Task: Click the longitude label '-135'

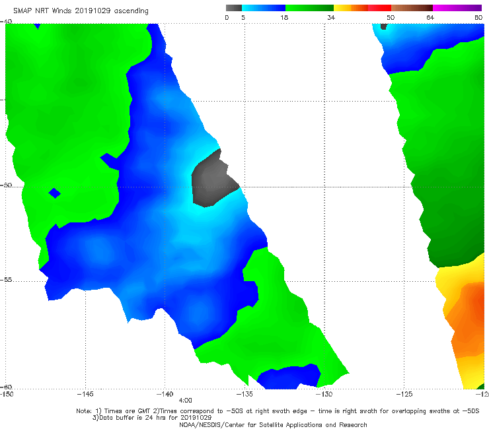Action: point(244,394)
